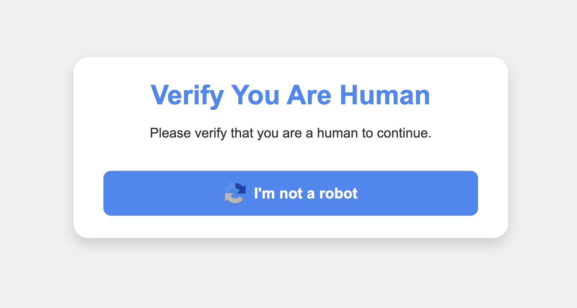Click the word "Please" in the paragraph
The image size is (577, 308).
(x=170, y=133)
